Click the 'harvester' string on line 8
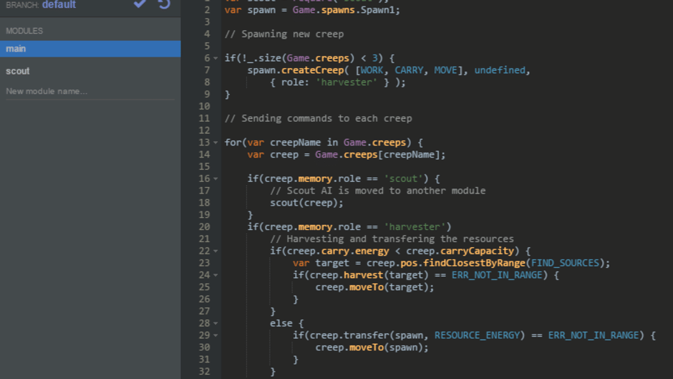 click(347, 82)
